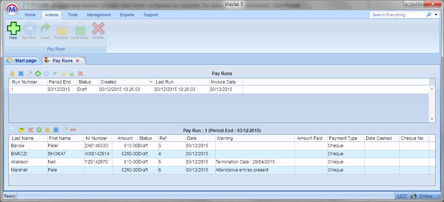Click the red minus icon in payments toolbar
This screenshot has height=202, width=444.
click(73, 130)
